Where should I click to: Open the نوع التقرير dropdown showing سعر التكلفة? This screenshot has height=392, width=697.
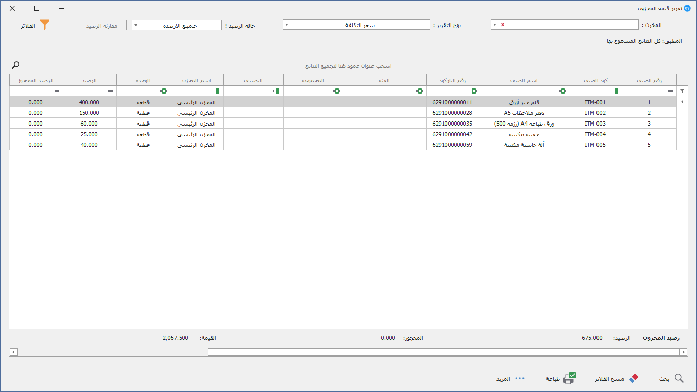[x=356, y=25]
